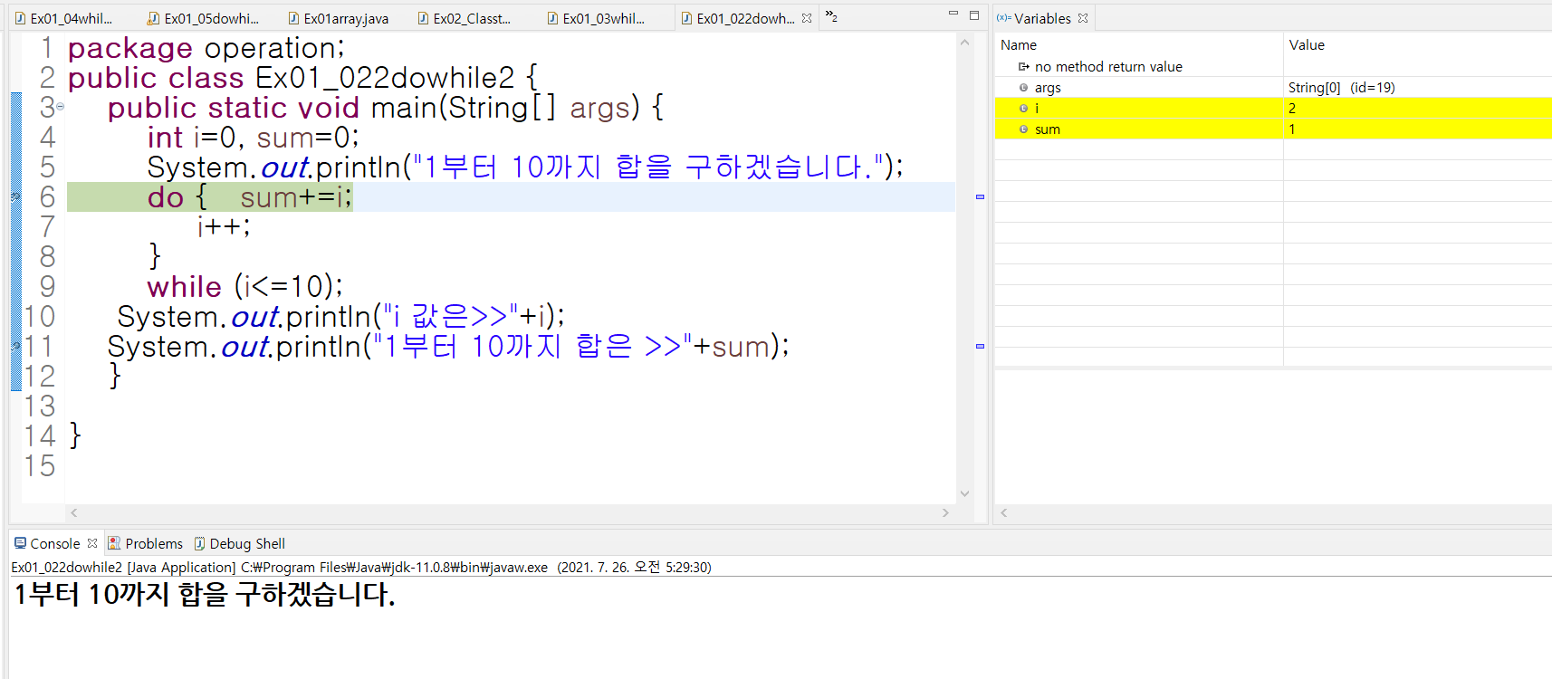Screen dimensions: 1552x679
Task: Click the args value String[0] (id=19)
Action: [x=1342, y=87]
